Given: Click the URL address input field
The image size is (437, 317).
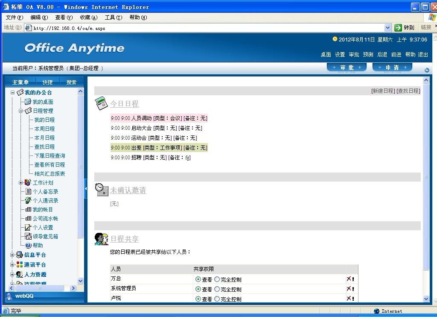Looking at the screenshot, I should point(205,28).
